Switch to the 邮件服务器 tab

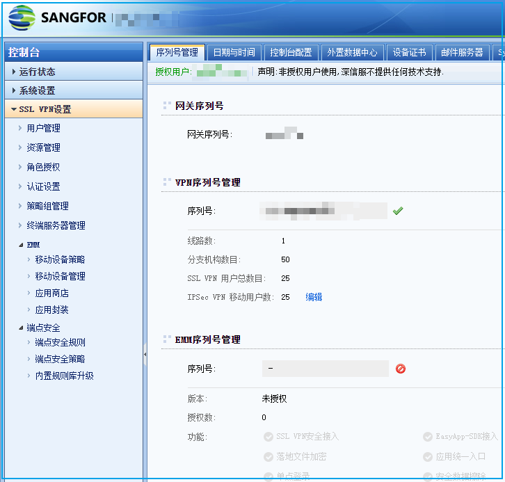(462, 52)
